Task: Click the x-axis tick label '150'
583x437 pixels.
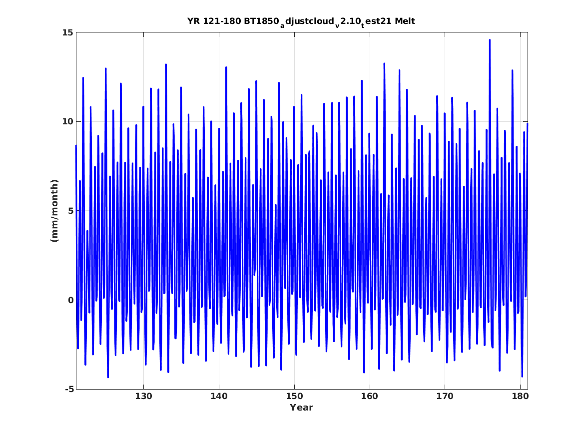Action: click(294, 396)
